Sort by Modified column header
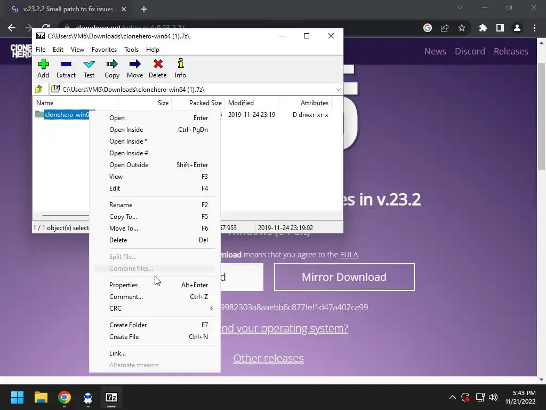The image size is (546, 410). pyautogui.click(x=252, y=103)
